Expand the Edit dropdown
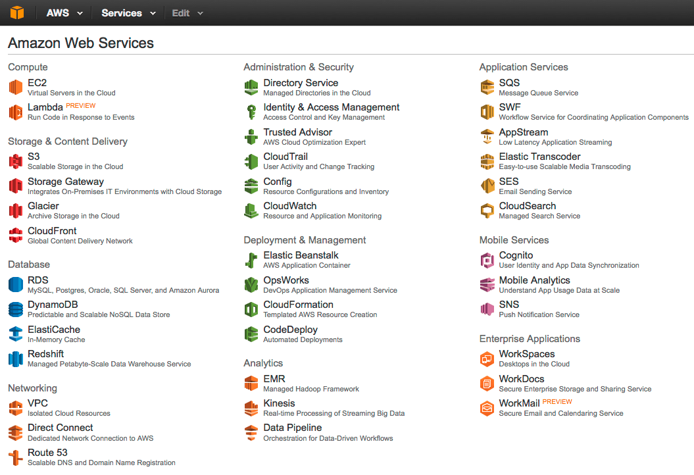The image size is (694, 475). [186, 12]
